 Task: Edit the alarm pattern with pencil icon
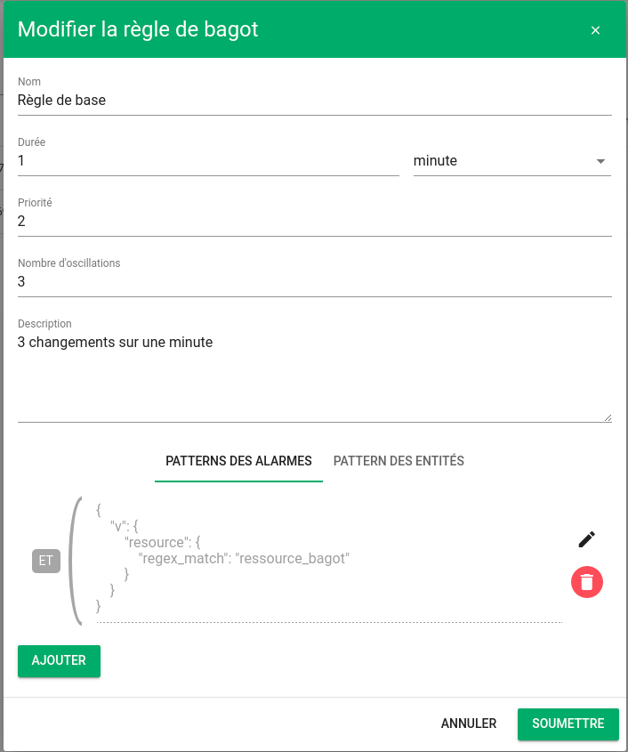587,539
